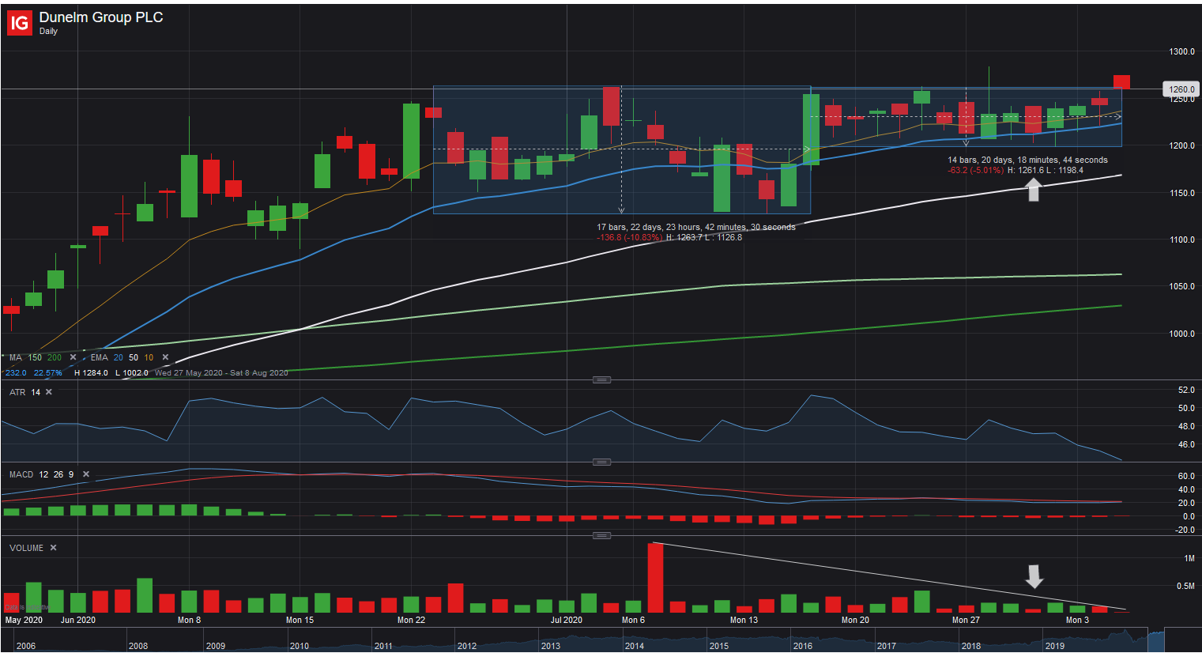Viewport: 1202px width, 653px height.
Task: Click the Dunelm Group PLC chart title
Action: pyautogui.click(x=101, y=17)
